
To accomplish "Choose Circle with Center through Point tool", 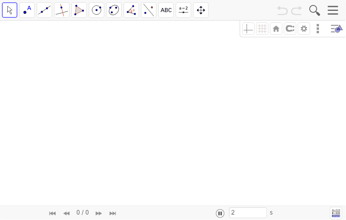I will pos(97,10).
